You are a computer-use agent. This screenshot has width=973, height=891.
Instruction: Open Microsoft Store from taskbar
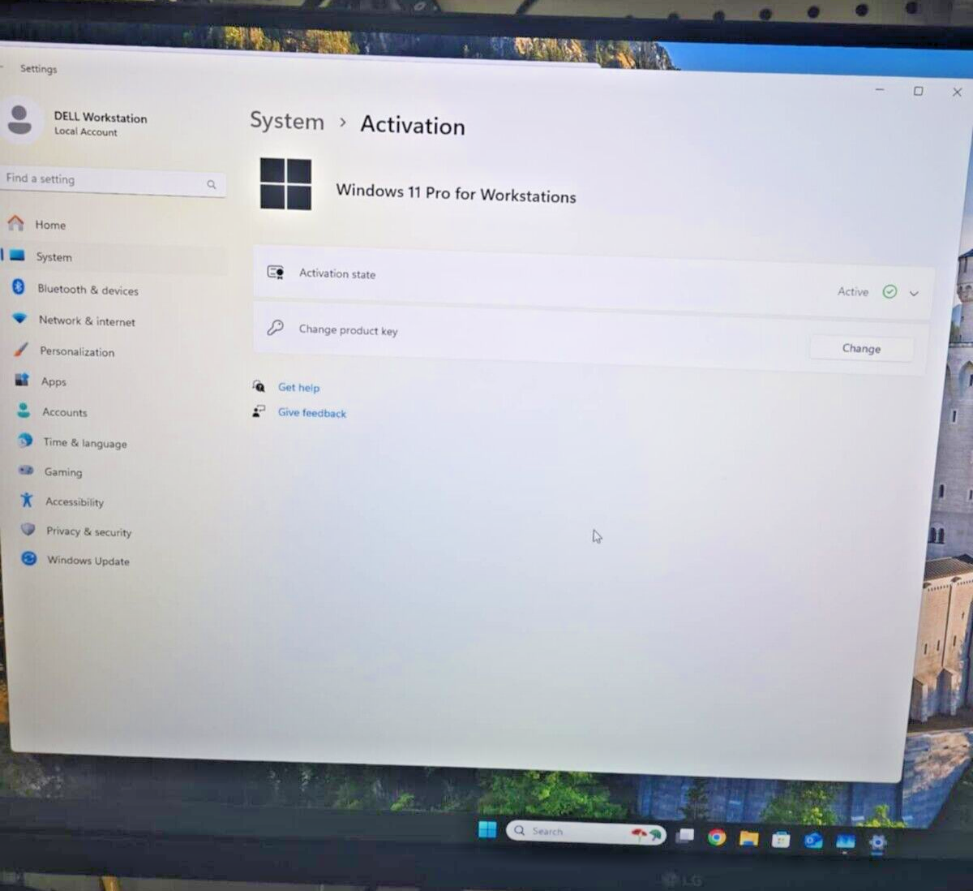[x=781, y=839]
